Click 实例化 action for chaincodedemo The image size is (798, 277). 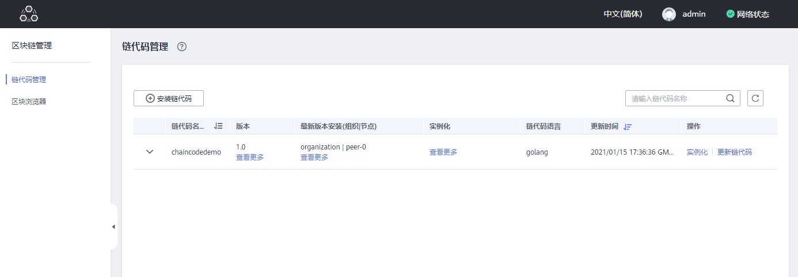tap(697, 152)
